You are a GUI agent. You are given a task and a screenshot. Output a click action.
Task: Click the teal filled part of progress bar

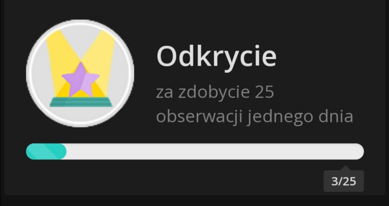[x=46, y=151]
